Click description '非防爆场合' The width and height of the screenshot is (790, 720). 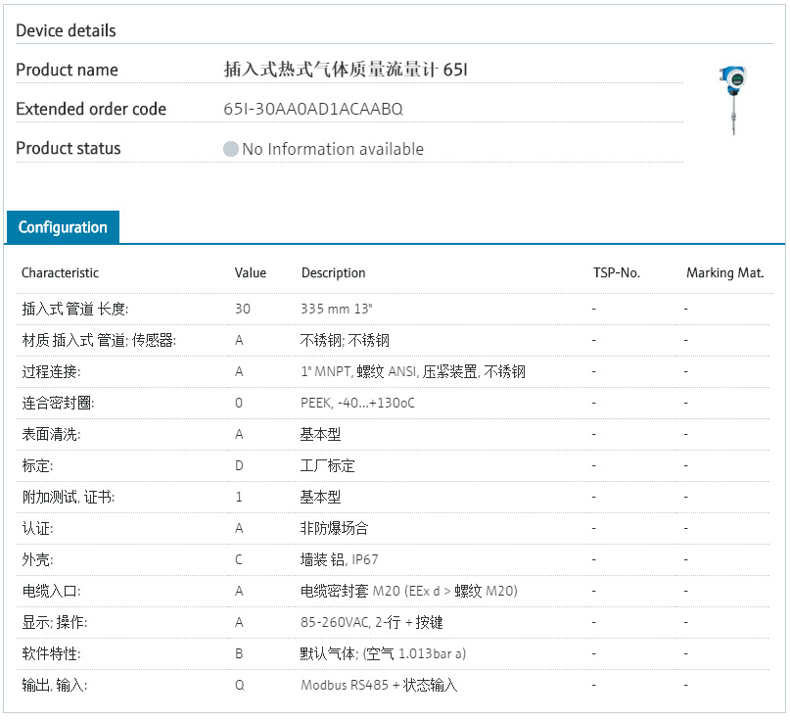(x=334, y=528)
